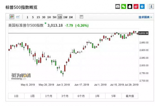
Task: Open the news overlay icon in toolbar
Action: [x=81, y=17]
